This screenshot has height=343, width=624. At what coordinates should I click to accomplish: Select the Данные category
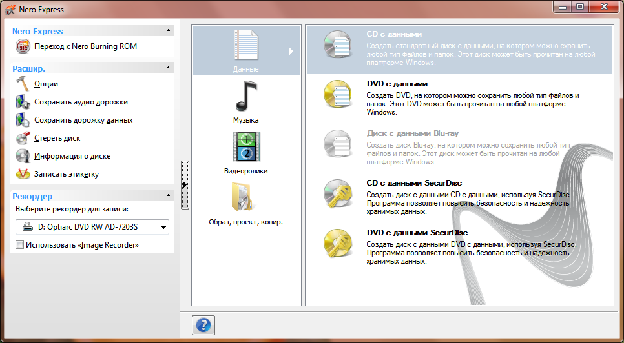(246, 50)
